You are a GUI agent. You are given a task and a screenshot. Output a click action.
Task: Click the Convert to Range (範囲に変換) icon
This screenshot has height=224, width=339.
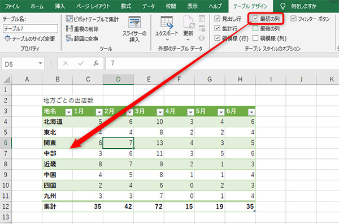pos(69,38)
